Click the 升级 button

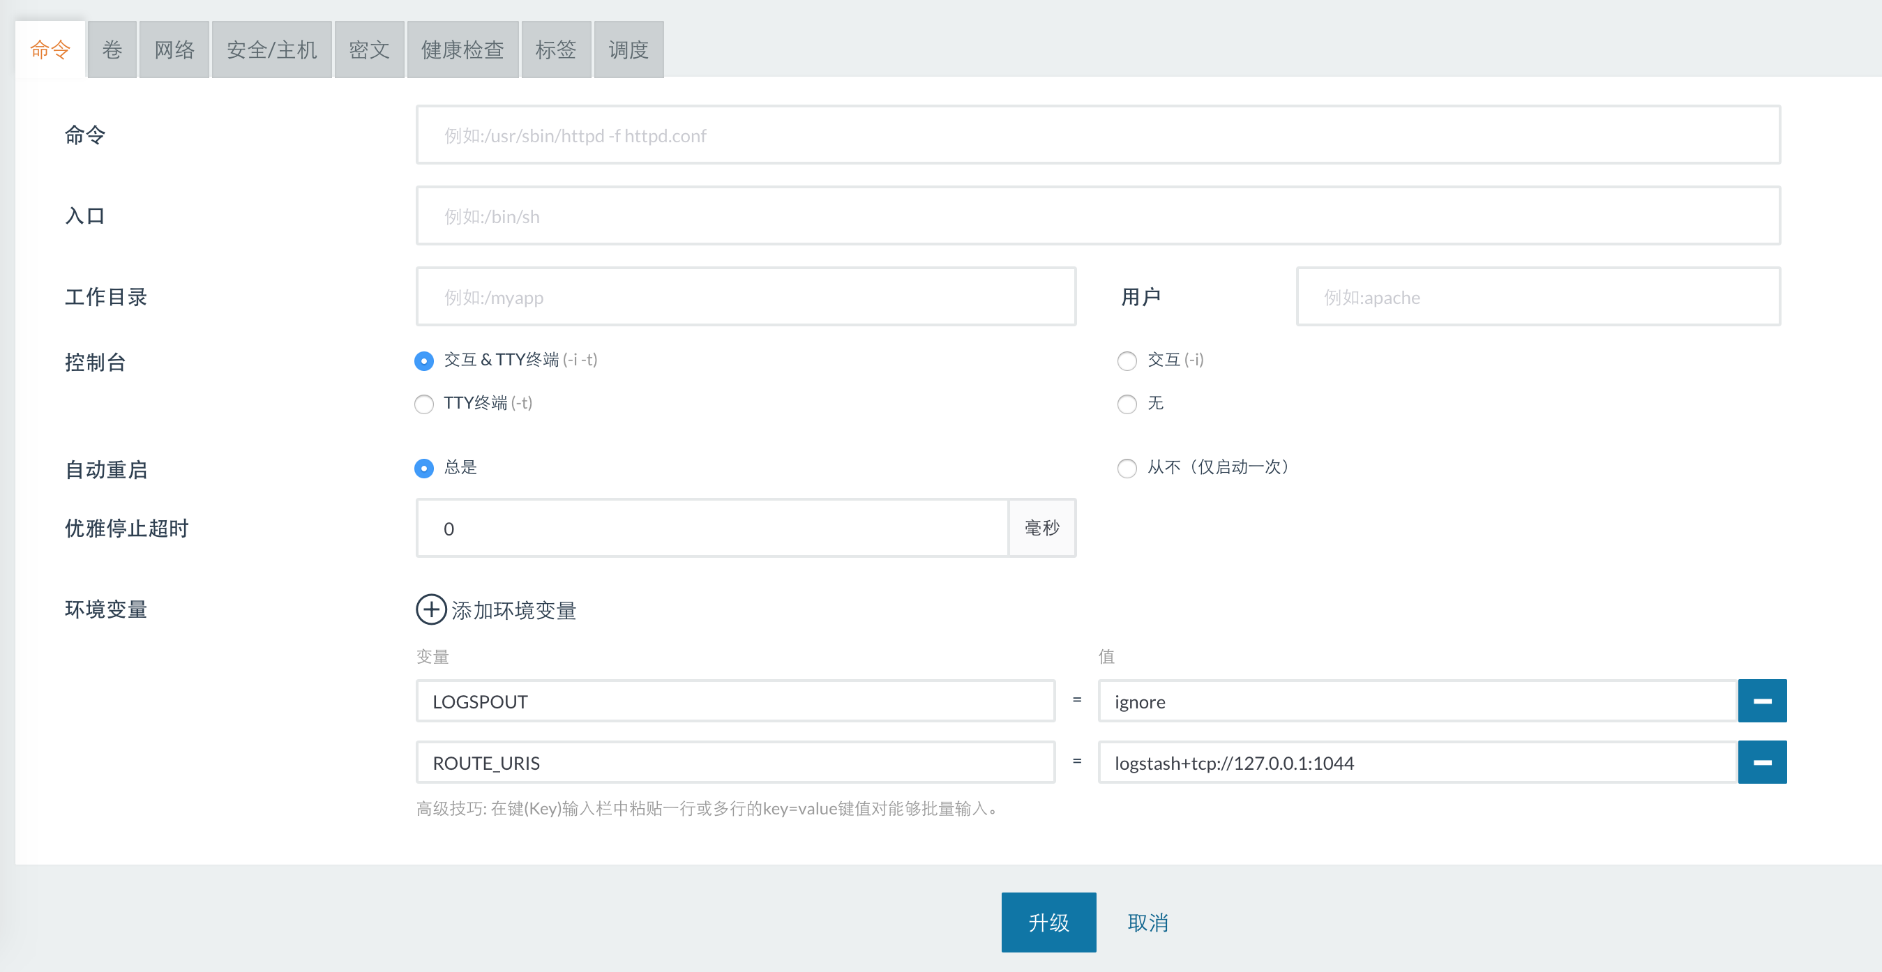coord(1048,922)
